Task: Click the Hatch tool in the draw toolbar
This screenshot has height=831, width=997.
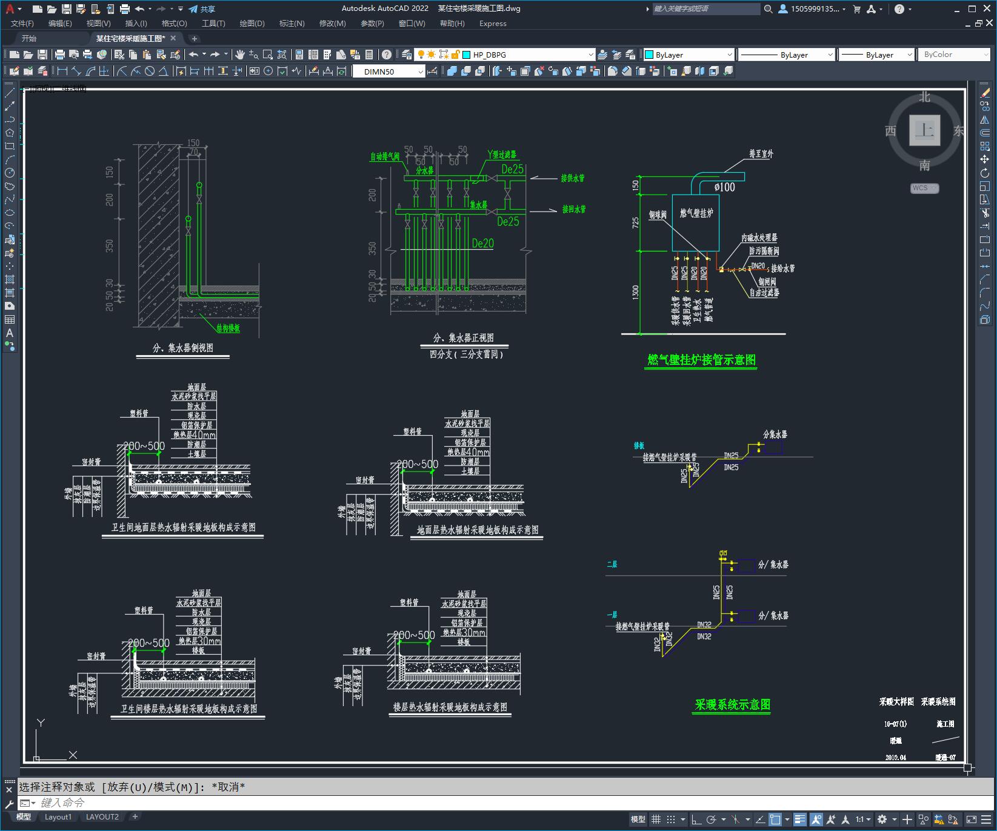Action: 10,279
